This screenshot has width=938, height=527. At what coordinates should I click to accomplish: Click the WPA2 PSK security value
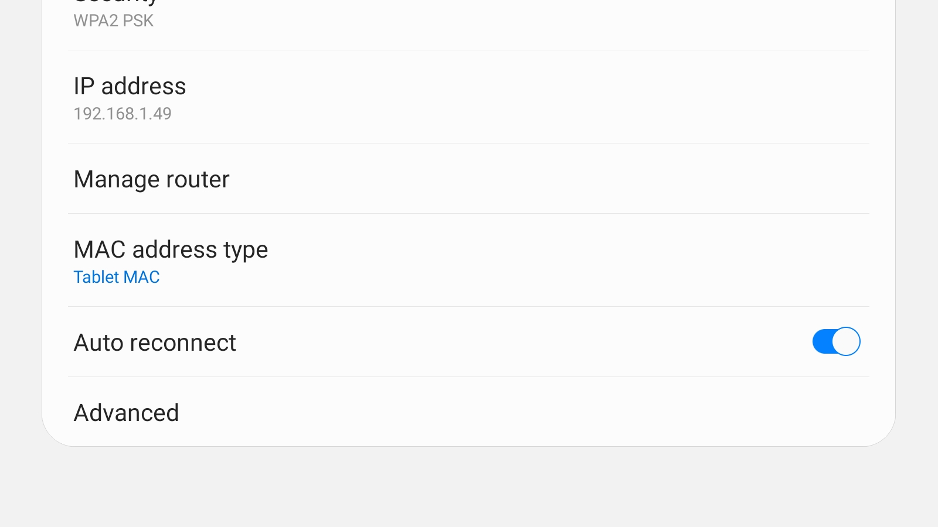pyautogui.click(x=113, y=20)
